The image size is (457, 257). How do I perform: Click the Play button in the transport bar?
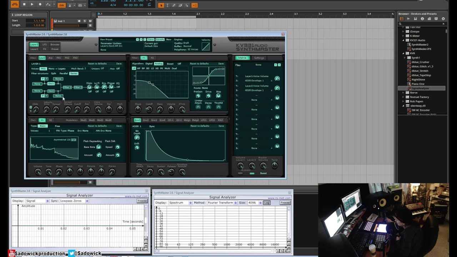32,4
